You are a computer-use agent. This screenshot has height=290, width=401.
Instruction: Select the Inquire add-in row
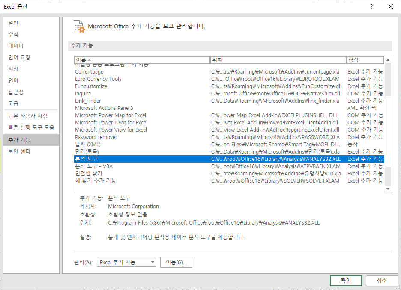click(229, 93)
